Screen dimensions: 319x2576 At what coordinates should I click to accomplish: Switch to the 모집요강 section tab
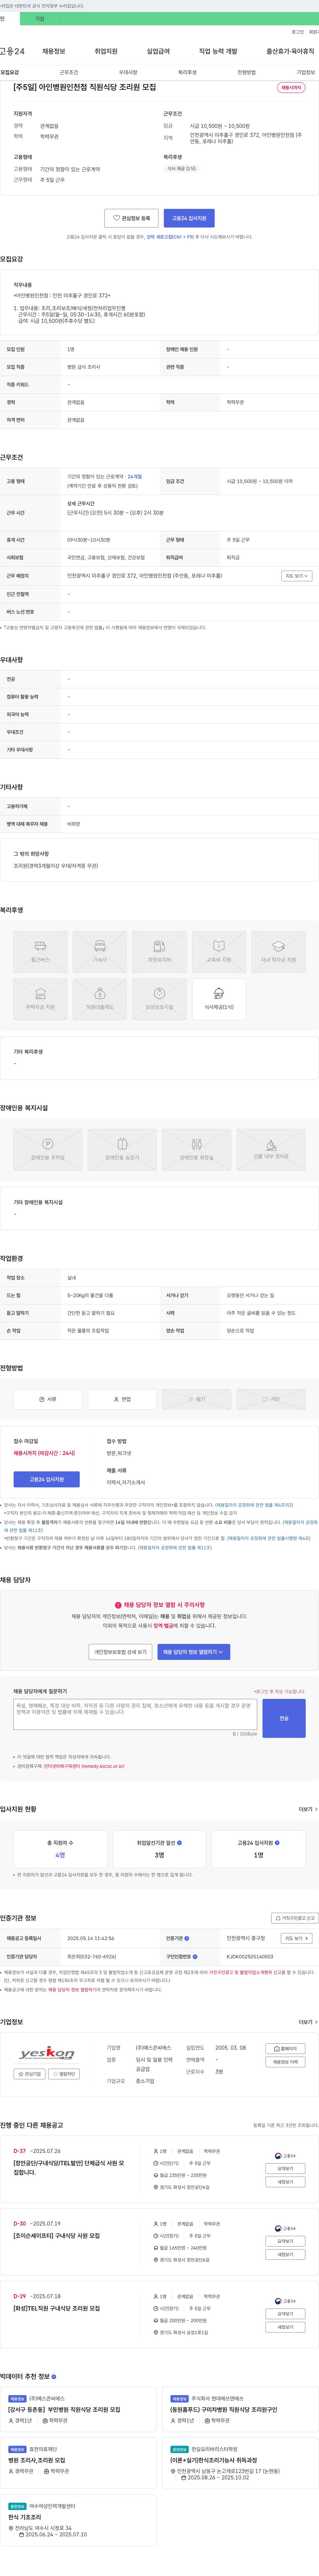tap(10, 72)
